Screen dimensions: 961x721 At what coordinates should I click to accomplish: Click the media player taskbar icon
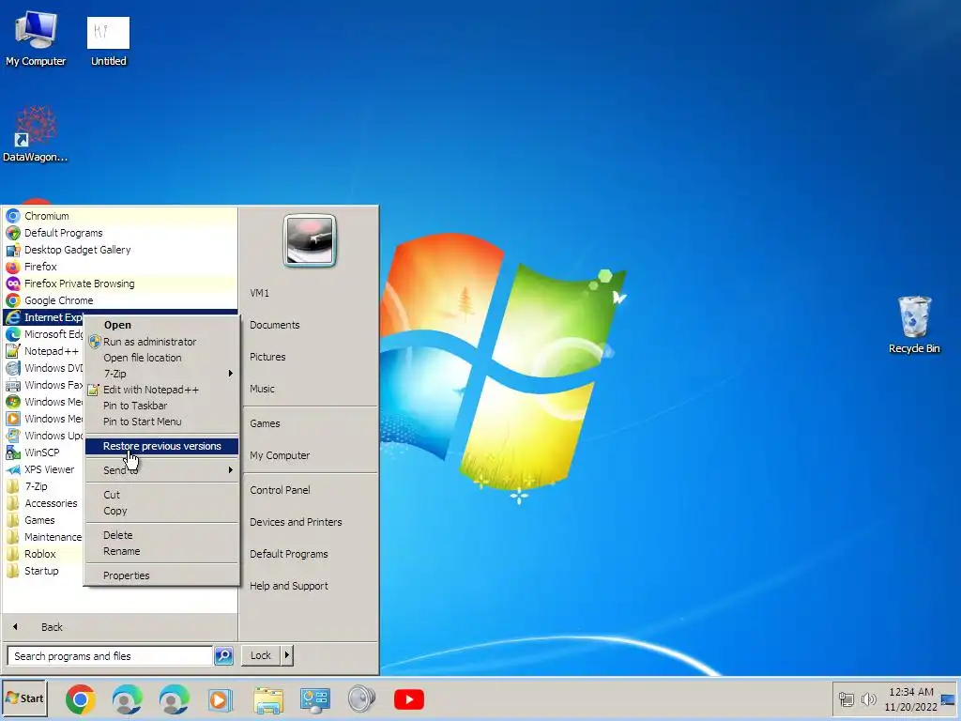coord(220,699)
